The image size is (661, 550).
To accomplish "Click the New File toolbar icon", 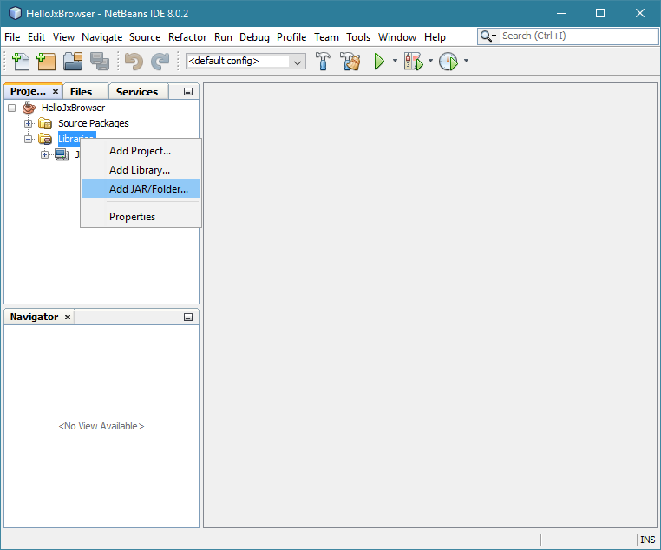I will point(20,61).
